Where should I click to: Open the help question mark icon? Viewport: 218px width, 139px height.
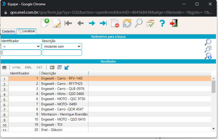pos(162,23)
